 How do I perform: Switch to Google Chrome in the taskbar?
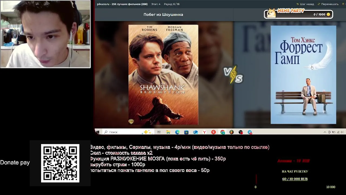point(222,132)
